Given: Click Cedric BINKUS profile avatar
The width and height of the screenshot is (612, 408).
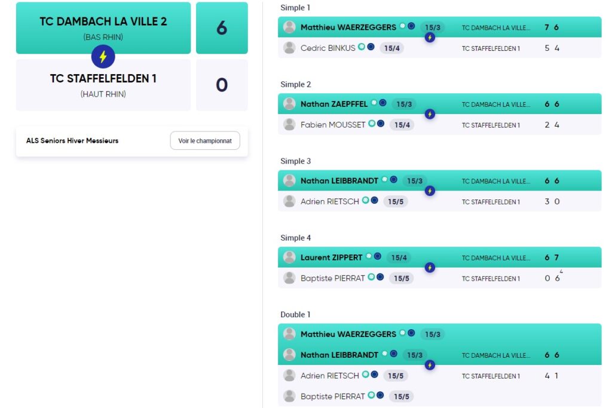Looking at the screenshot, I should 289,48.
